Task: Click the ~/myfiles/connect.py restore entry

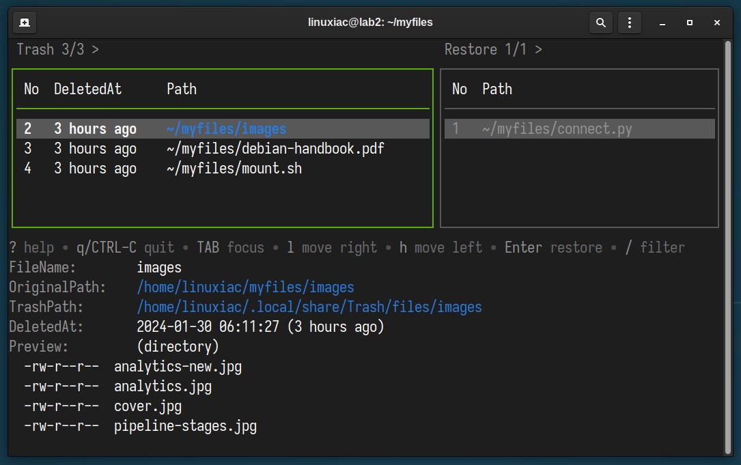Action: (579, 128)
